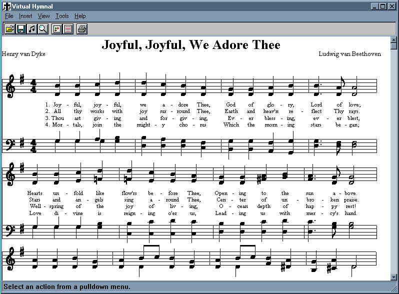This screenshot has width=399, height=294.
Task: Click the lyric word 'Well' before 'spring'
Action: (35, 206)
